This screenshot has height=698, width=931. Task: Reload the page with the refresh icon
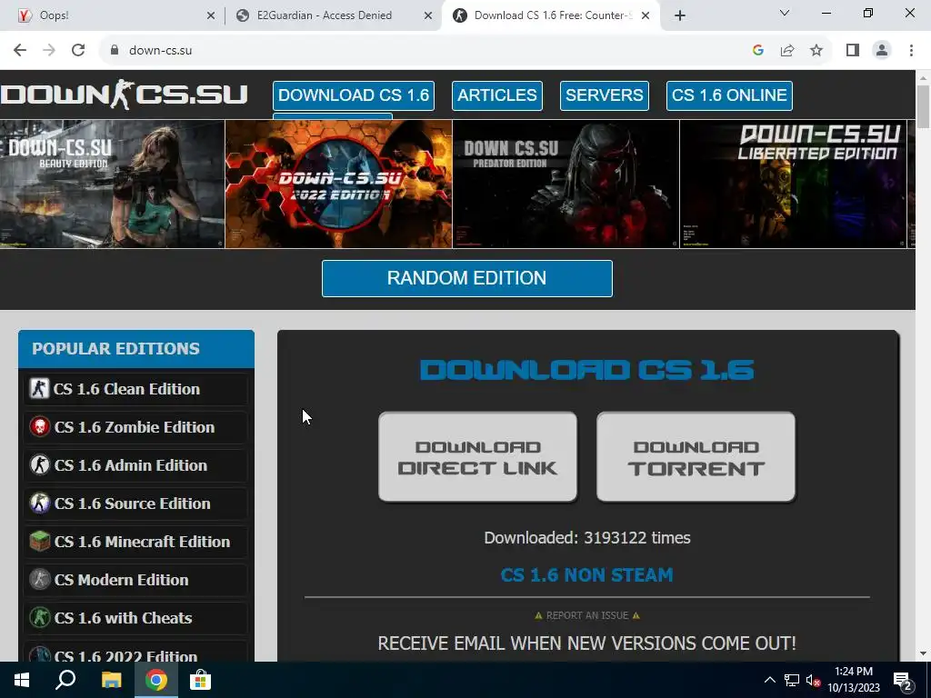pyautogui.click(x=78, y=51)
